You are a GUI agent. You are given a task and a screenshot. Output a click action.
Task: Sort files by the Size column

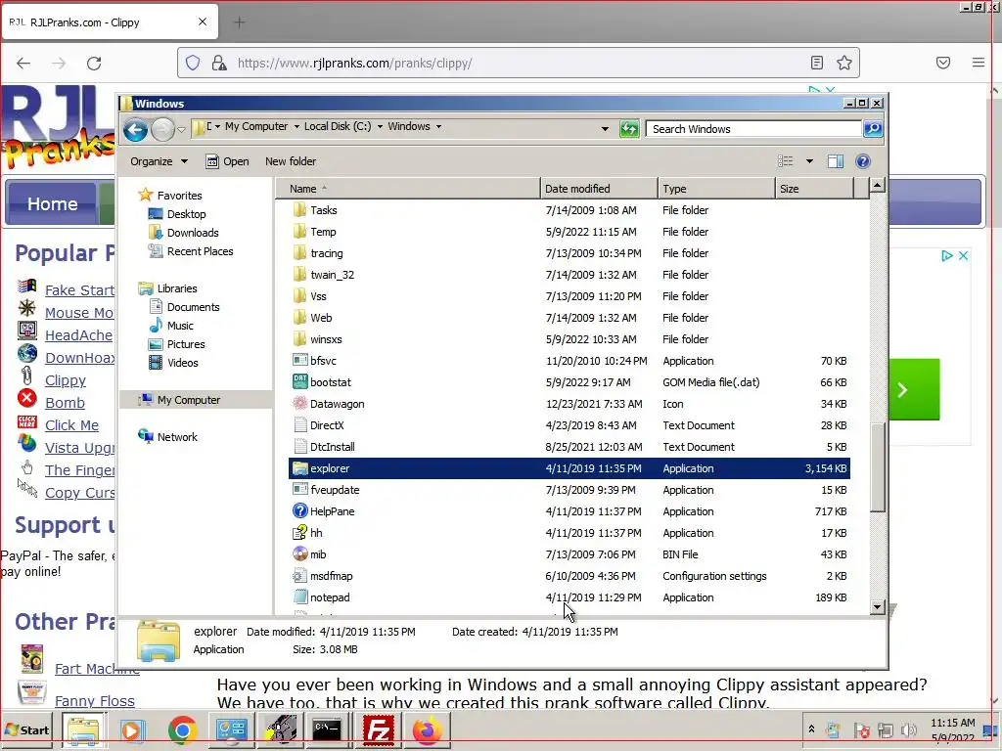point(814,189)
